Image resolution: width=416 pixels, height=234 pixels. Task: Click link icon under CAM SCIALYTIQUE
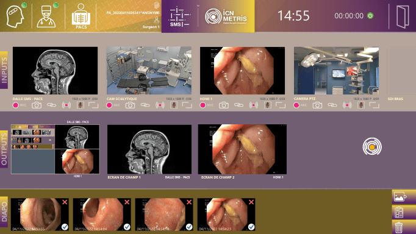coord(145,105)
